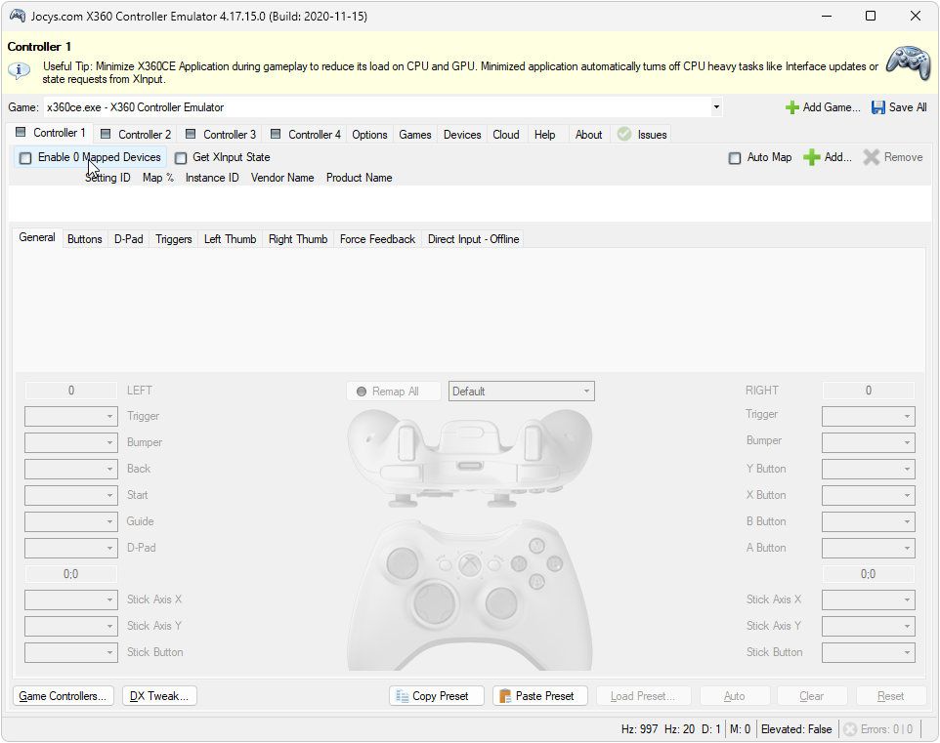The height and width of the screenshot is (743, 940).
Task: Click the green plus Add Game icon
Action: pos(791,107)
